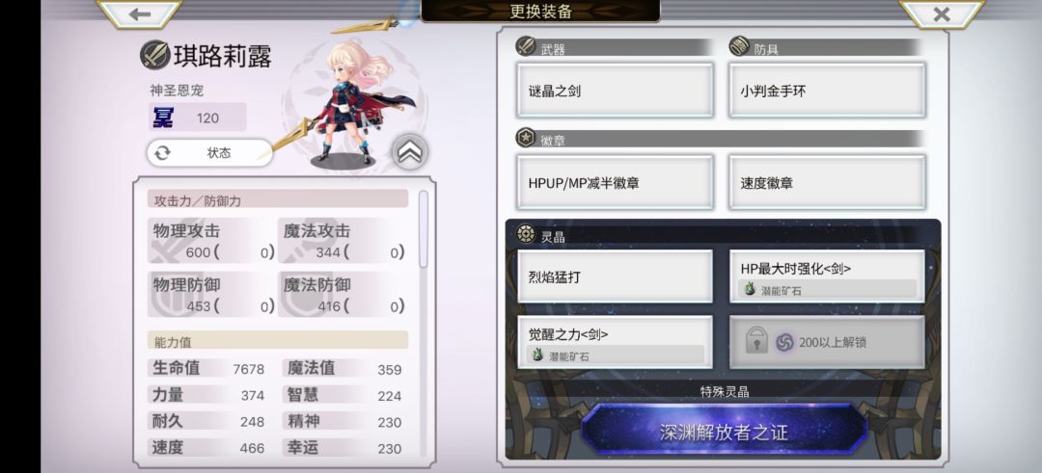Tap the 徽章 star header icon

[x=527, y=138]
